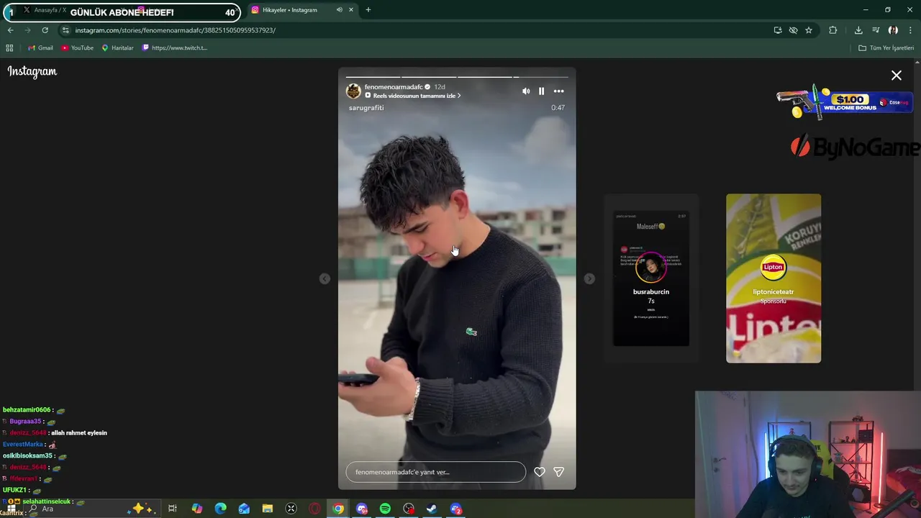Open Google Chrome taskbar icon
Screen dimensions: 921x518
338,509
